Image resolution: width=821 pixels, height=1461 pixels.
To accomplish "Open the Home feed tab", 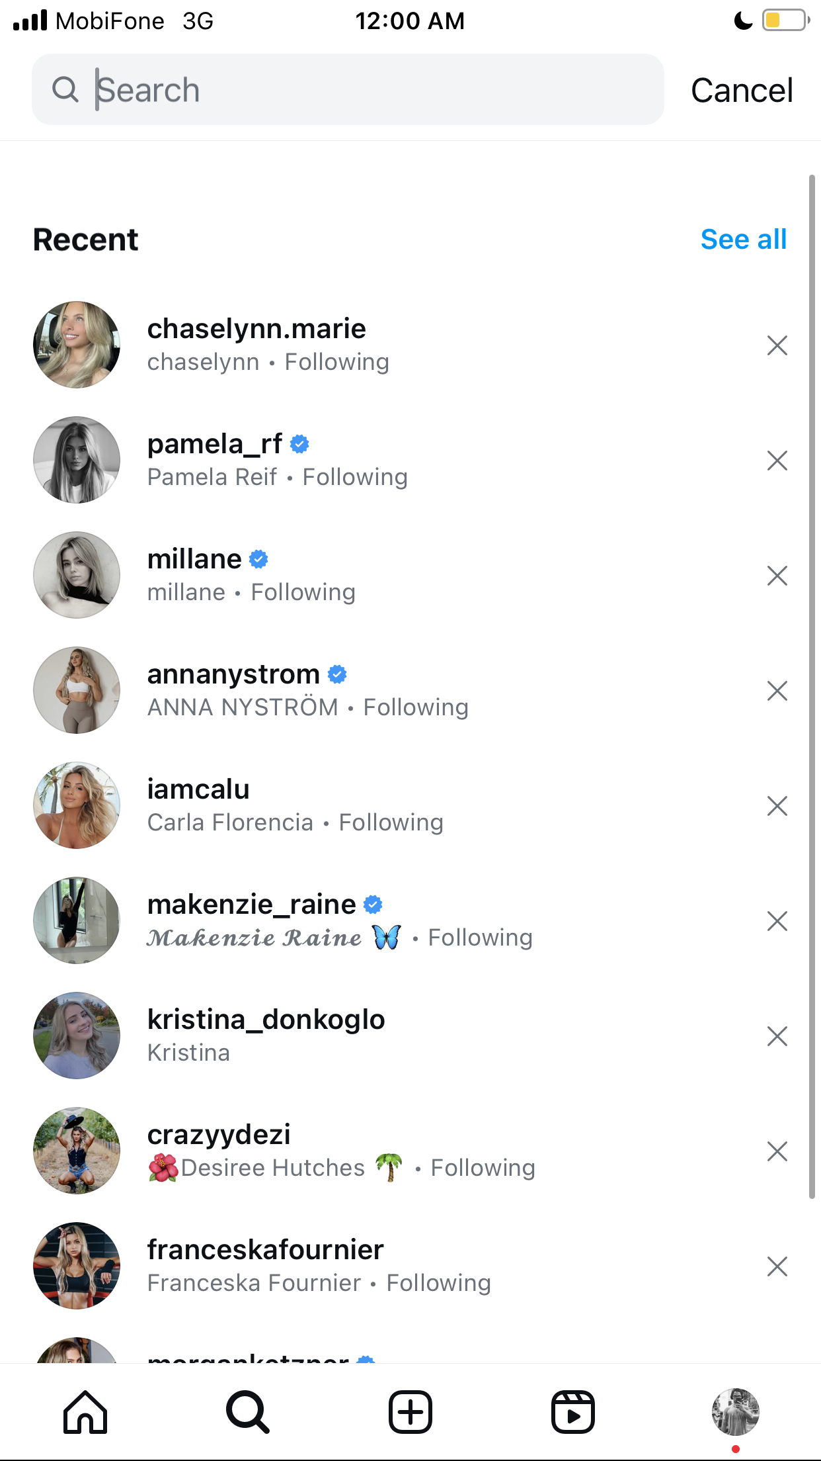I will [85, 1412].
